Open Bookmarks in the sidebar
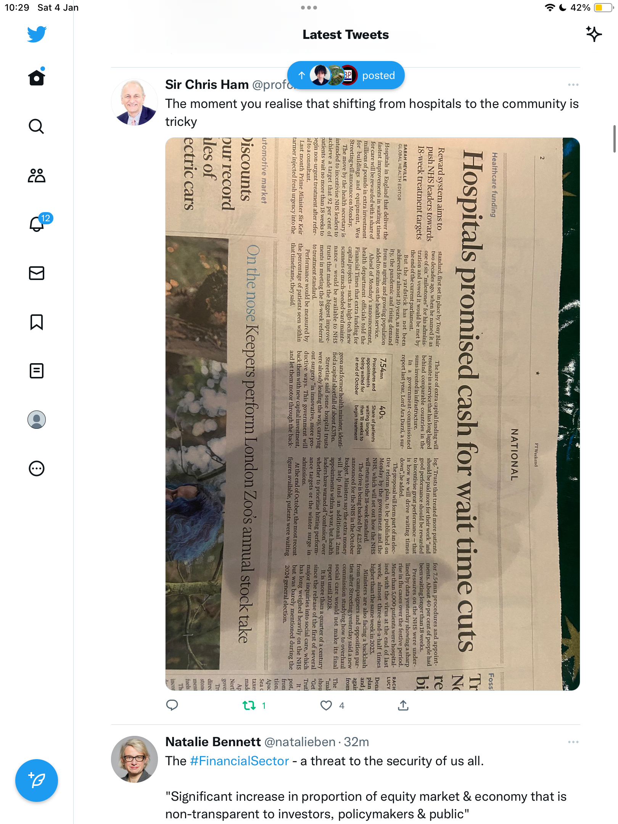 (x=37, y=322)
